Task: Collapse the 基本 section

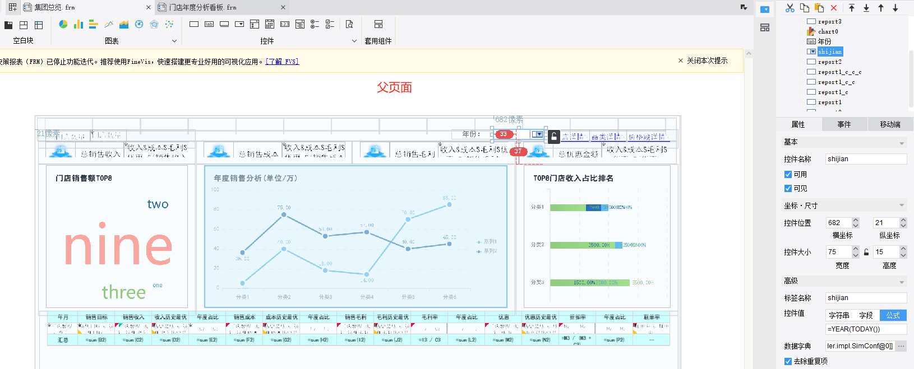Action: coord(901,143)
